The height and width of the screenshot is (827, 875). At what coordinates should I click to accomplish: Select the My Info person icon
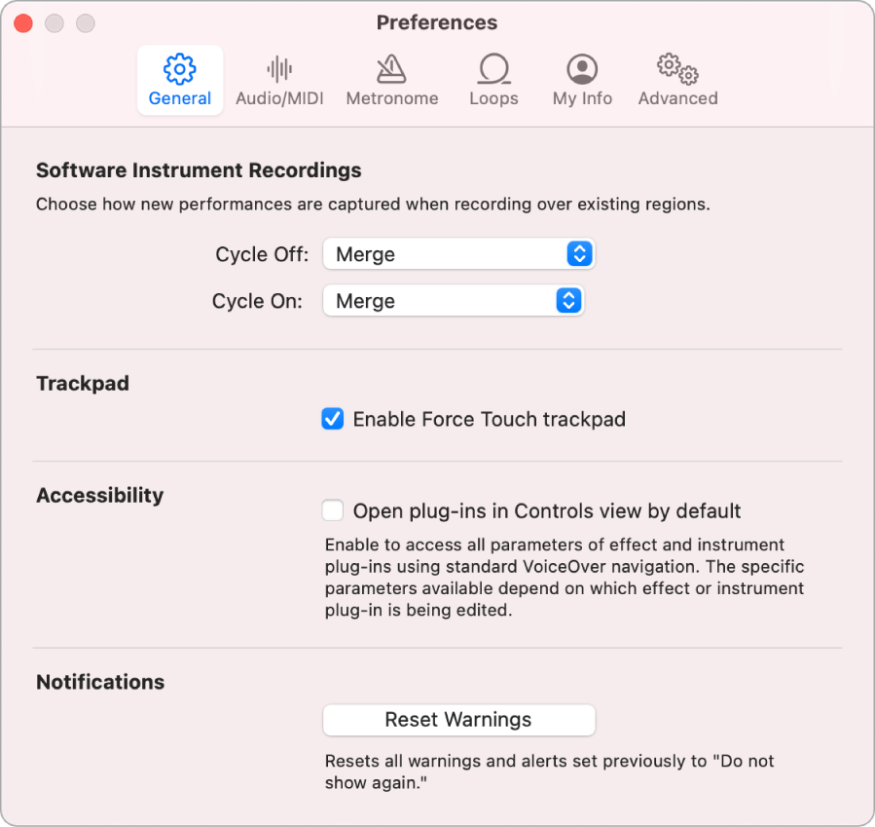(x=582, y=69)
